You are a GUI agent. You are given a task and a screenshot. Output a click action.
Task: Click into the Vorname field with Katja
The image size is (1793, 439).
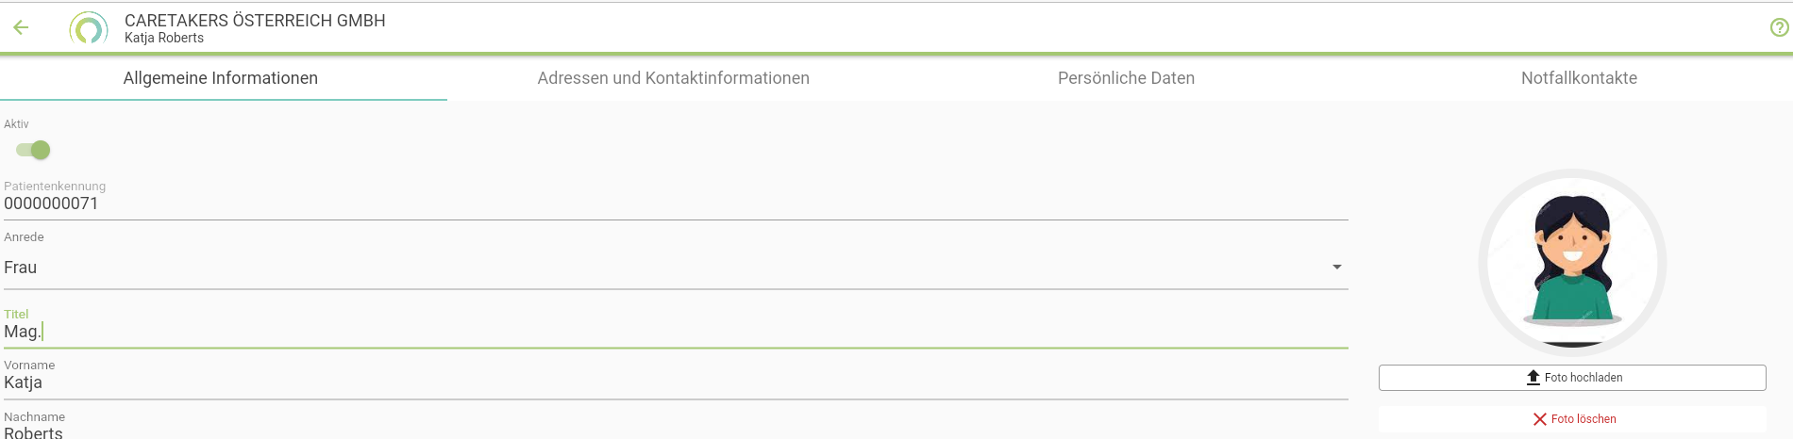click(x=661, y=382)
